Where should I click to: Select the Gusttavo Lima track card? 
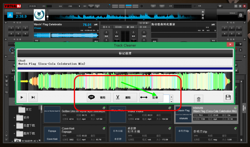pyautogui.click(x=75, y=114)
